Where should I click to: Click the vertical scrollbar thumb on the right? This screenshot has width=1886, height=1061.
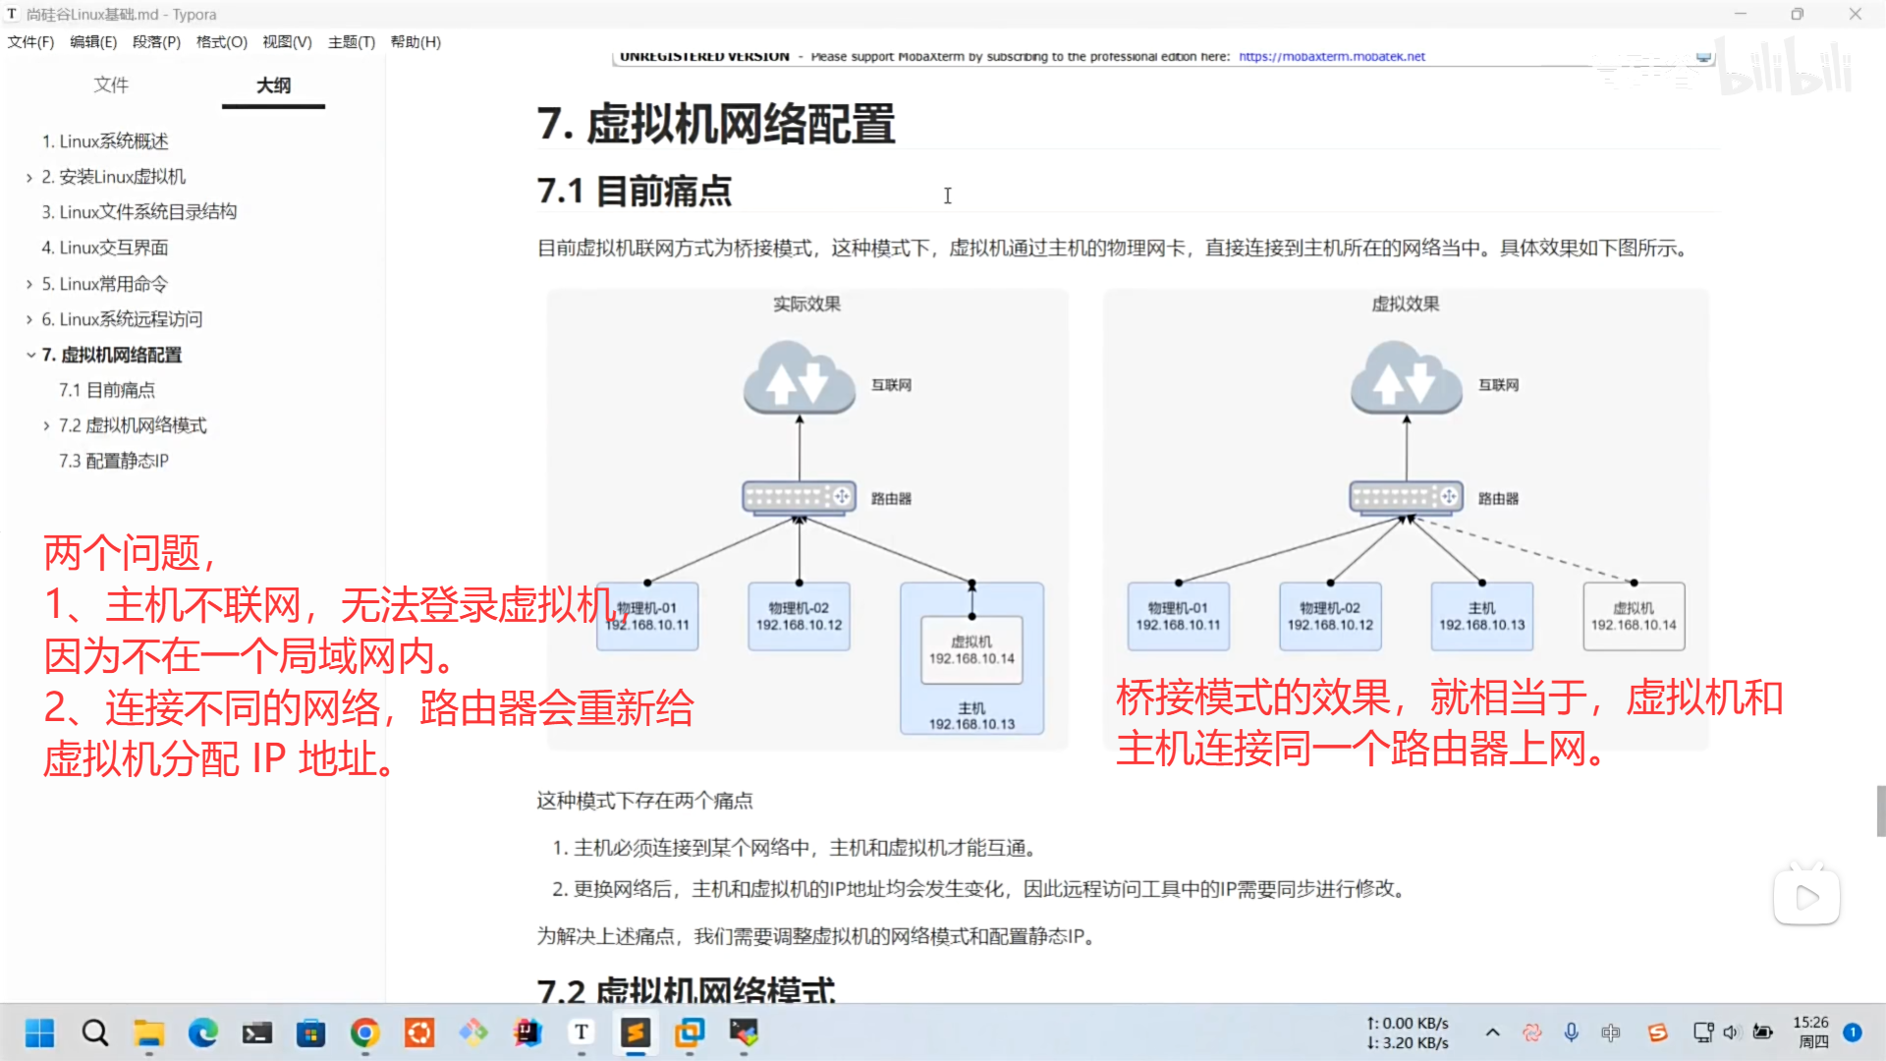pos(1880,810)
